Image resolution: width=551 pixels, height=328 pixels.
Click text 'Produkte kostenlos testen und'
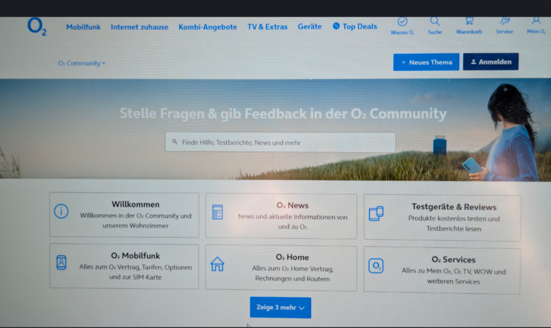click(x=454, y=219)
